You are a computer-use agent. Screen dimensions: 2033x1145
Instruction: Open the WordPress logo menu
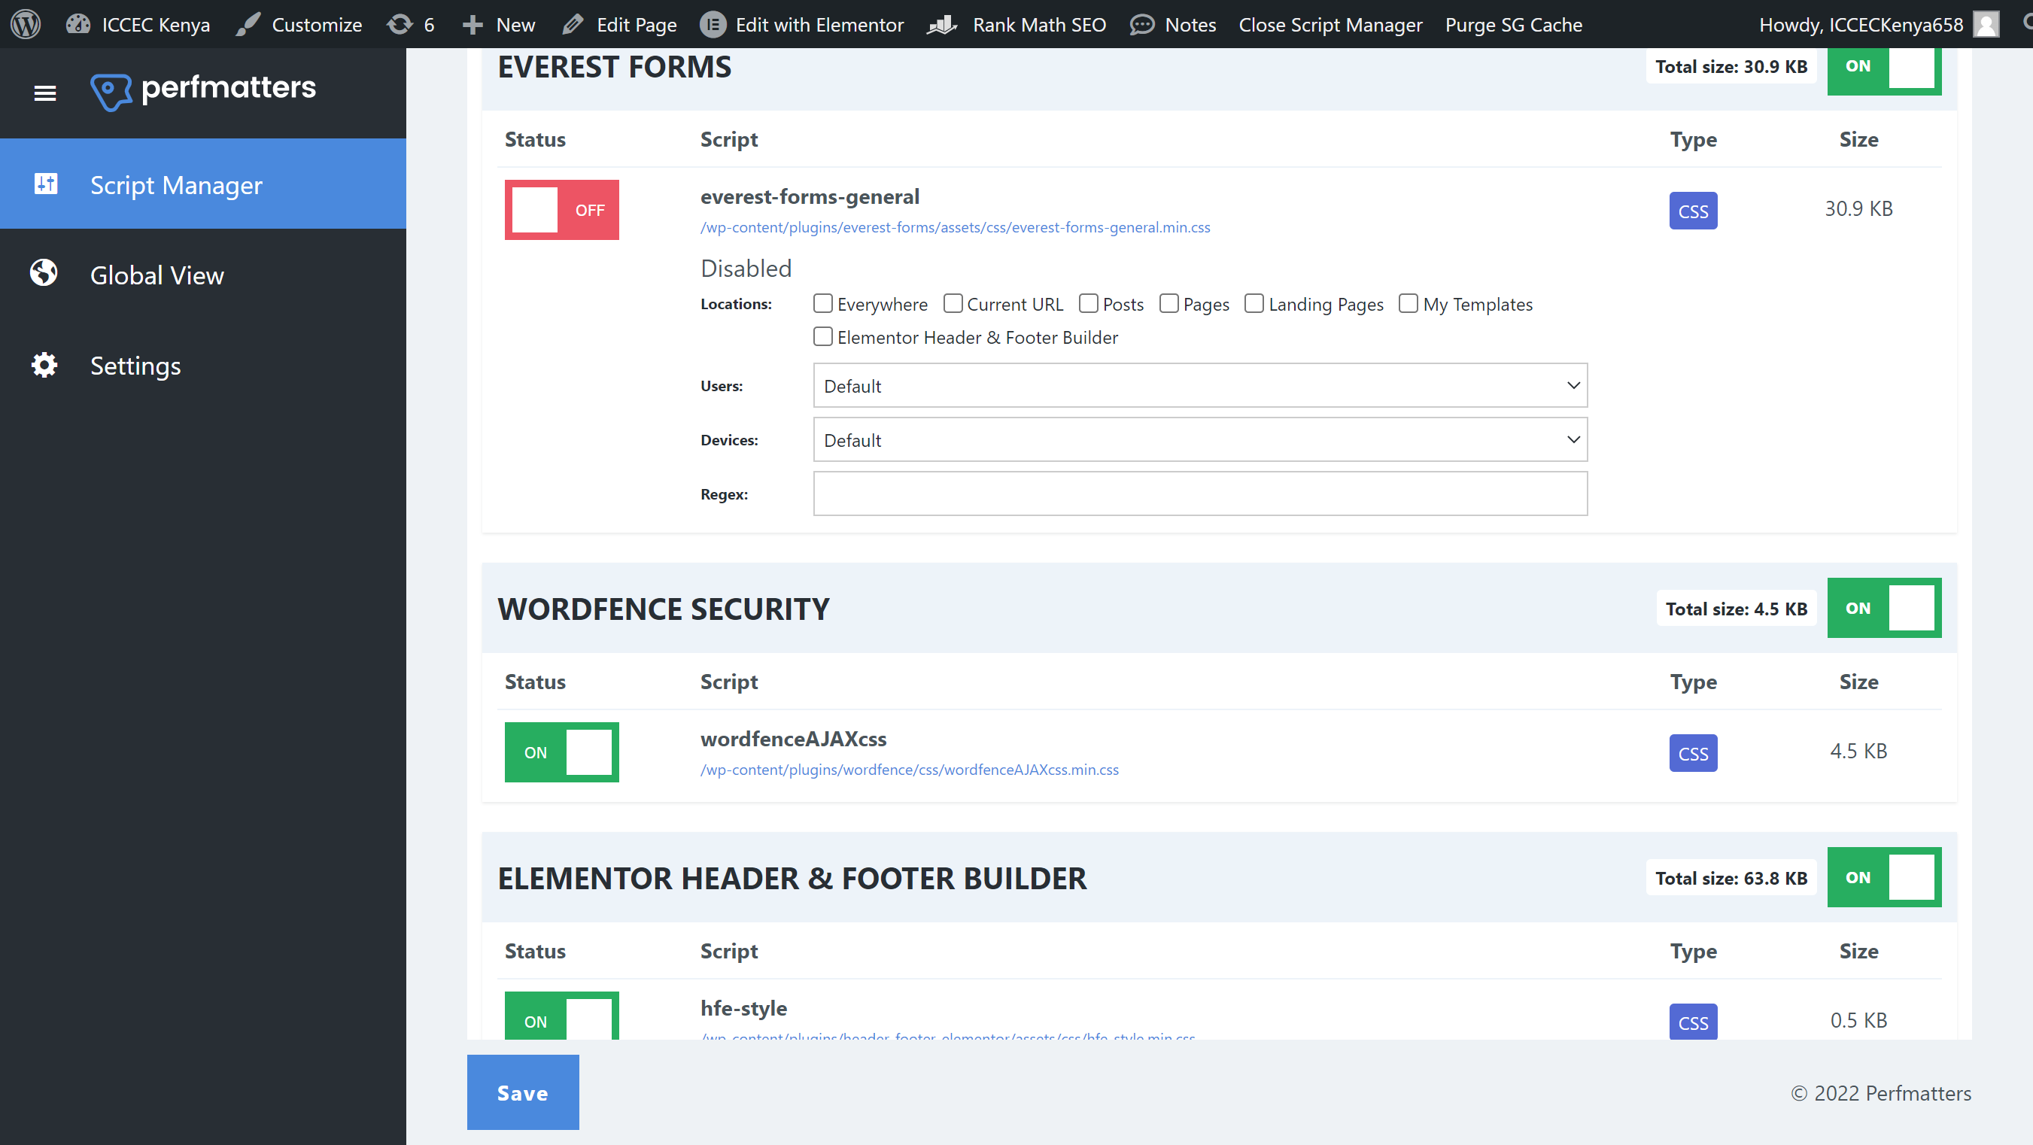26,23
